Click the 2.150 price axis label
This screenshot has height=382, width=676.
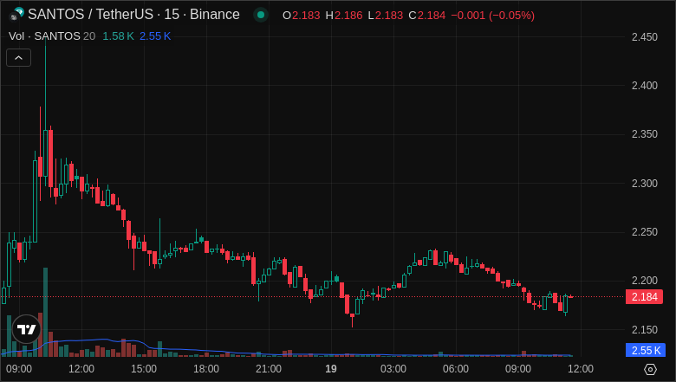645,330
